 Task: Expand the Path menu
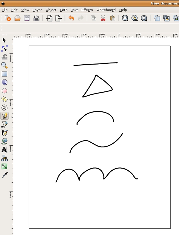[64, 10]
